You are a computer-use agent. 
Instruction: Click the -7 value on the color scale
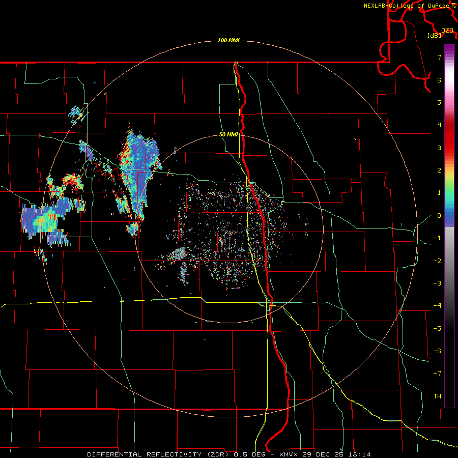pos(437,374)
